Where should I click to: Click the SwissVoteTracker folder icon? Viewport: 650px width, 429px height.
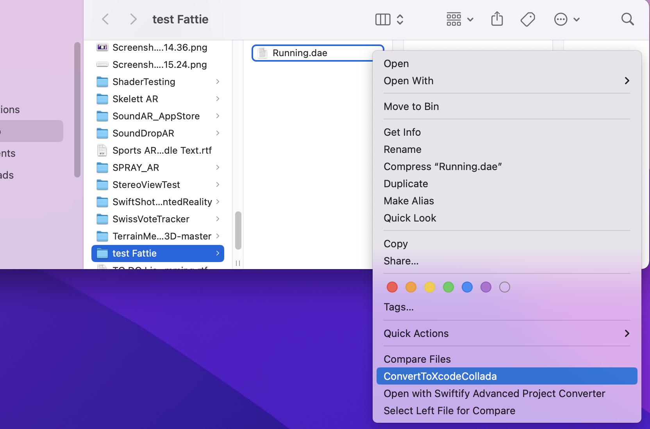[x=102, y=219]
